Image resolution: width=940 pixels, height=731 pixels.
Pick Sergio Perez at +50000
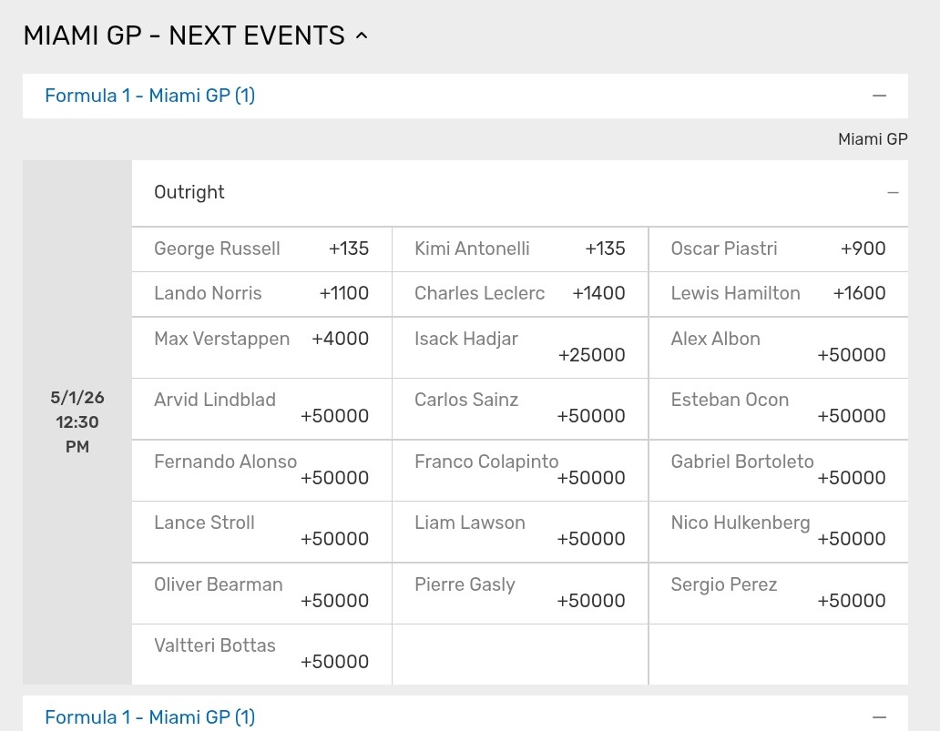pyautogui.click(x=778, y=594)
